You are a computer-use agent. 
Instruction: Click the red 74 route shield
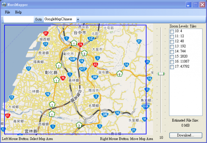[x=81, y=45]
